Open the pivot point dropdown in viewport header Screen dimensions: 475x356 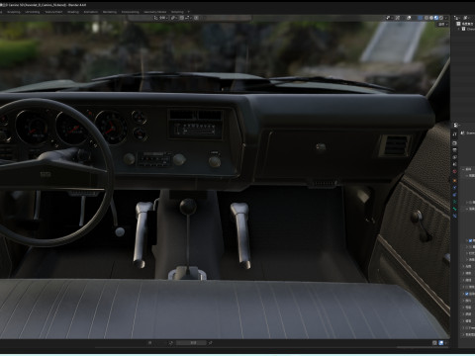174,18
